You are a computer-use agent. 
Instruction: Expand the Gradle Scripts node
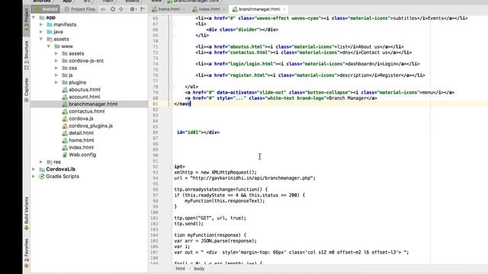(34, 177)
